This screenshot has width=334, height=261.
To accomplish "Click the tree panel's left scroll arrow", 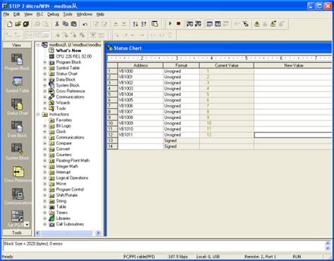I will click(38, 233).
